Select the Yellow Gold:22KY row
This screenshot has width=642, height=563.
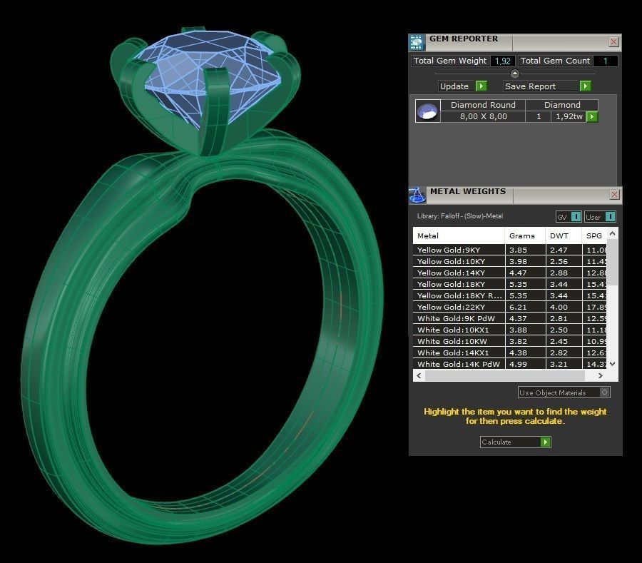[510, 307]
